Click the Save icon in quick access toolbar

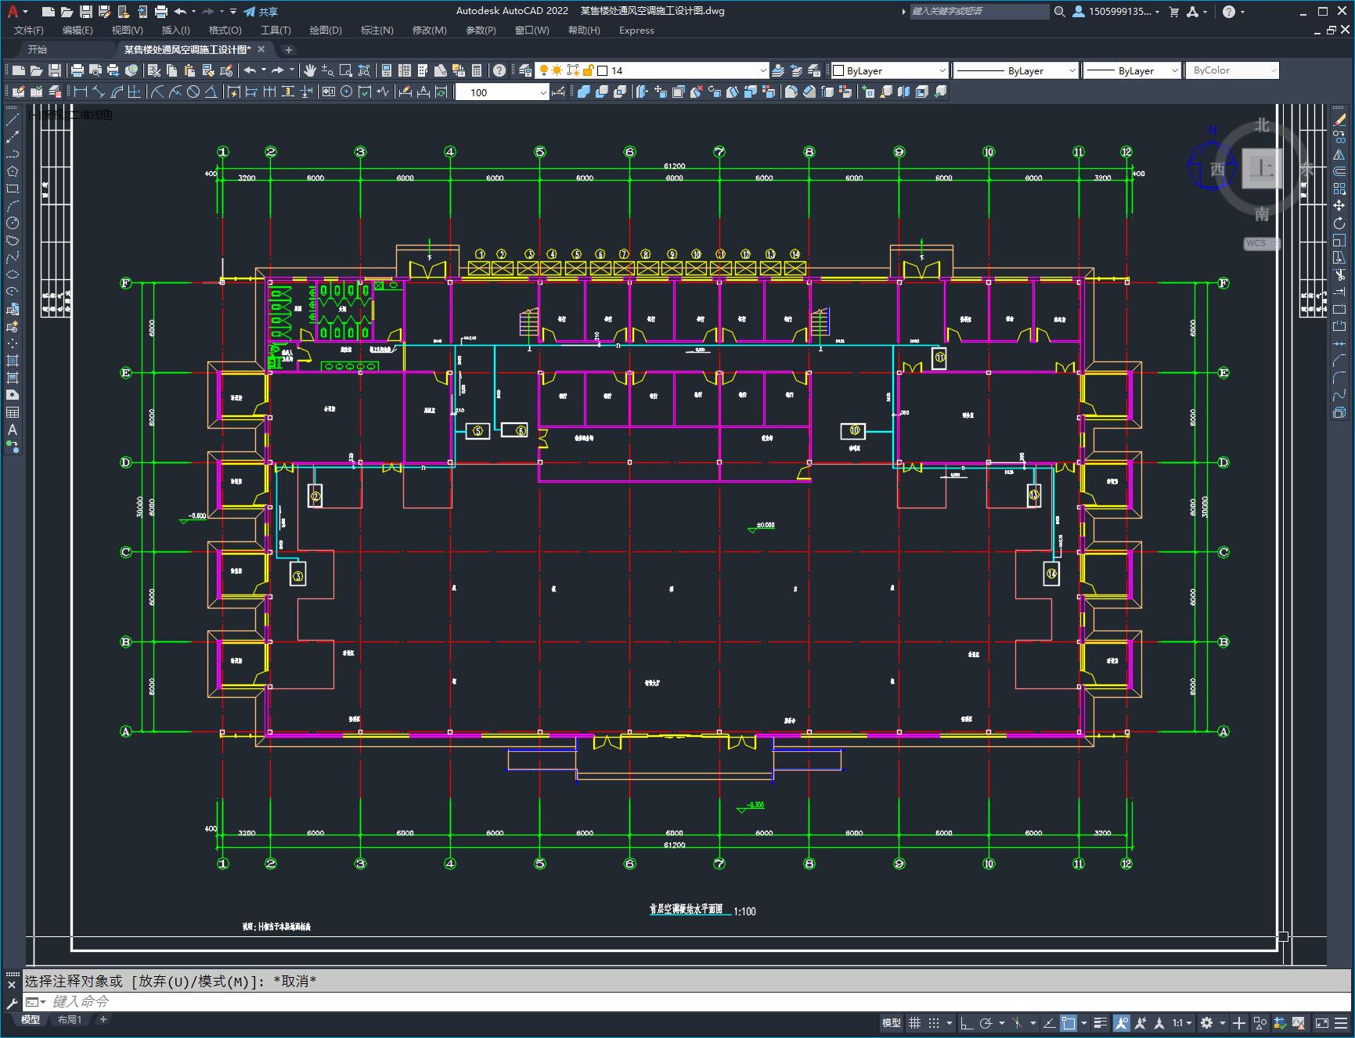[86, 12]
